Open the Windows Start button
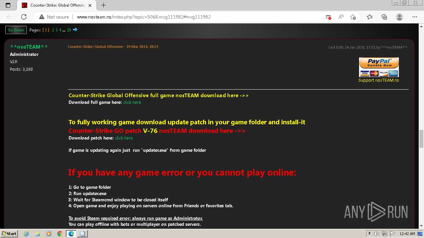This screenshot has height=238, width=424. [9, 233]
